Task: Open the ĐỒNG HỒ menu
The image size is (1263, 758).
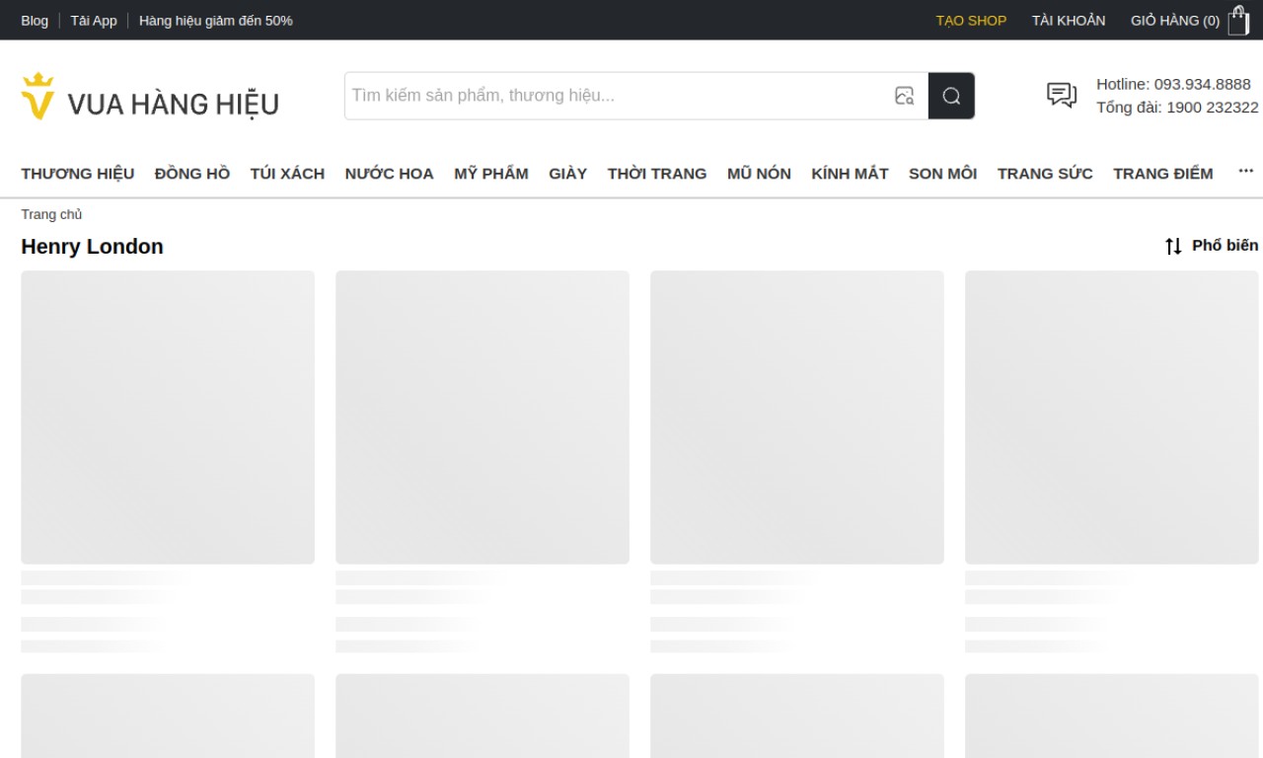Action: [x=192, y=174]
